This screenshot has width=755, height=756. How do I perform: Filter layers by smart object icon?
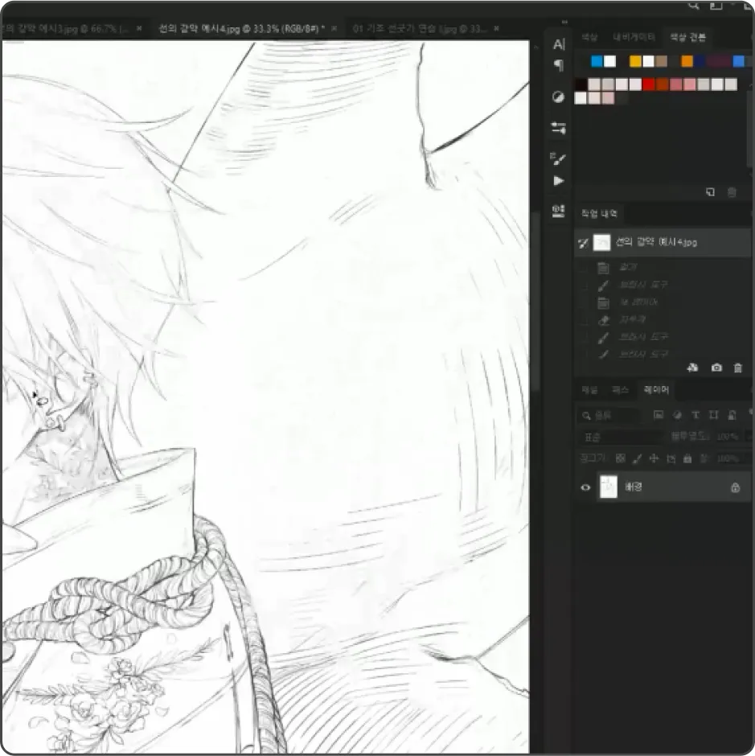732,415
